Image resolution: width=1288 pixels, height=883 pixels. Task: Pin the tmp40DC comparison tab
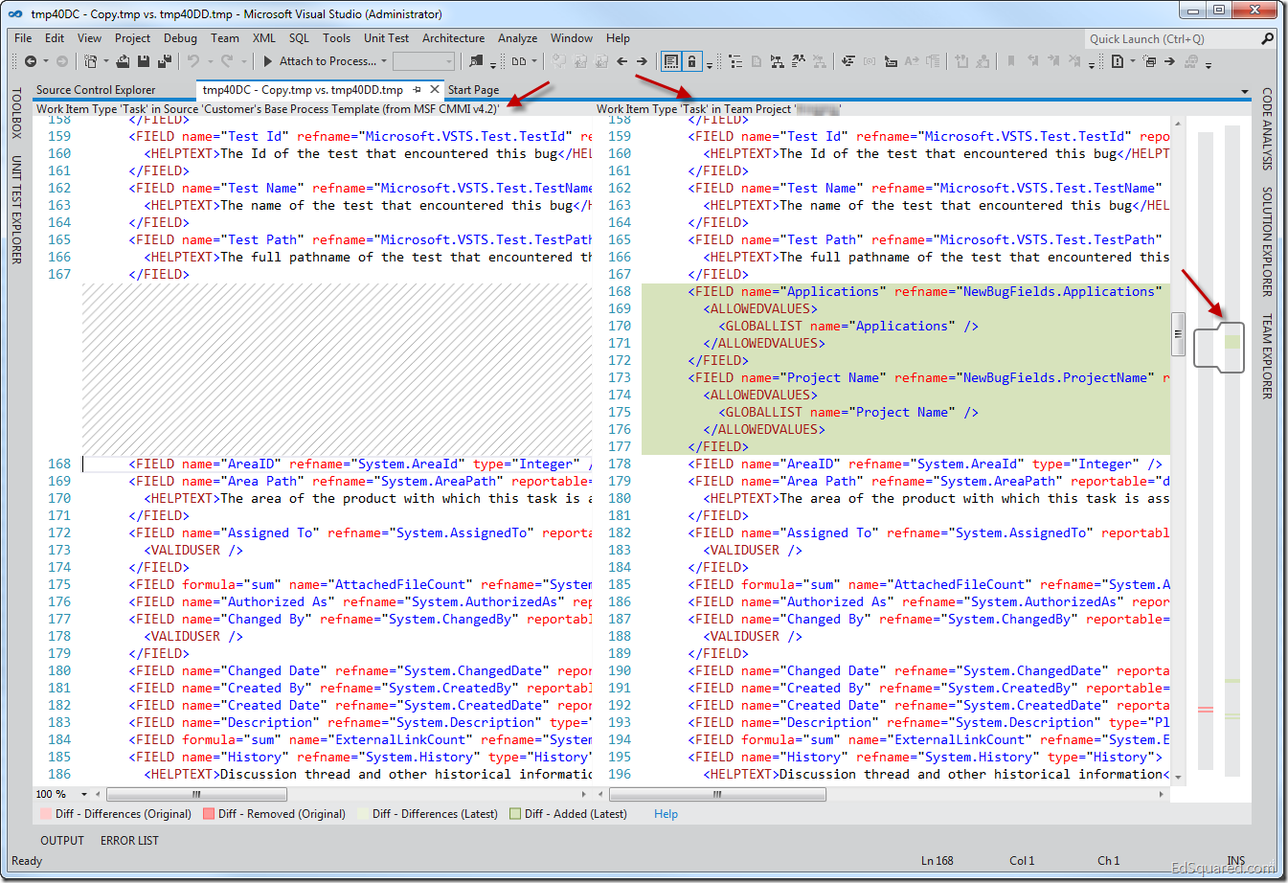(x=418, y=89)
